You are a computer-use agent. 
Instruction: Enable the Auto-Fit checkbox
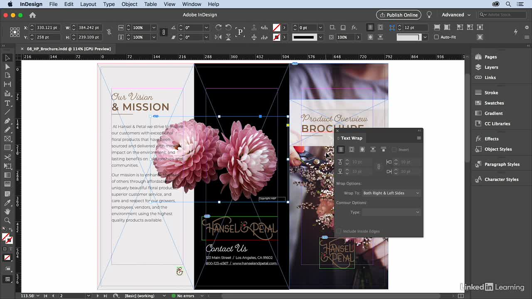(436, 37)
